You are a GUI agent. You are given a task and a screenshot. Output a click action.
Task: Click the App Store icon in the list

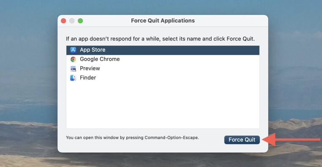pyautogui.click(x=73, y=50)
